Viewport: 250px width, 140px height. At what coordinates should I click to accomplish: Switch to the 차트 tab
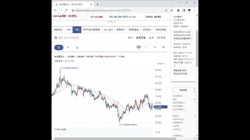pyautogui.click(x=77, y=30)
